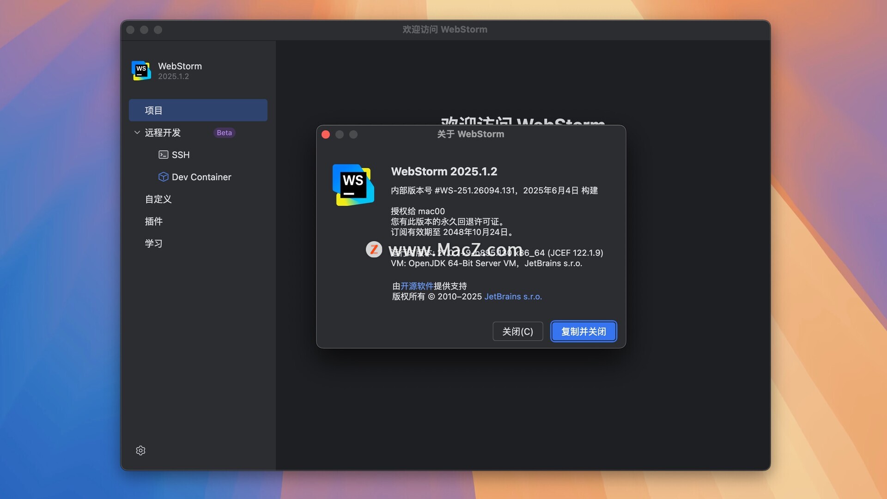The width and height of the screenshot is (887, 499).
Task: Click the 关于 WebStorm dialog title
Action: click(470, 134)
